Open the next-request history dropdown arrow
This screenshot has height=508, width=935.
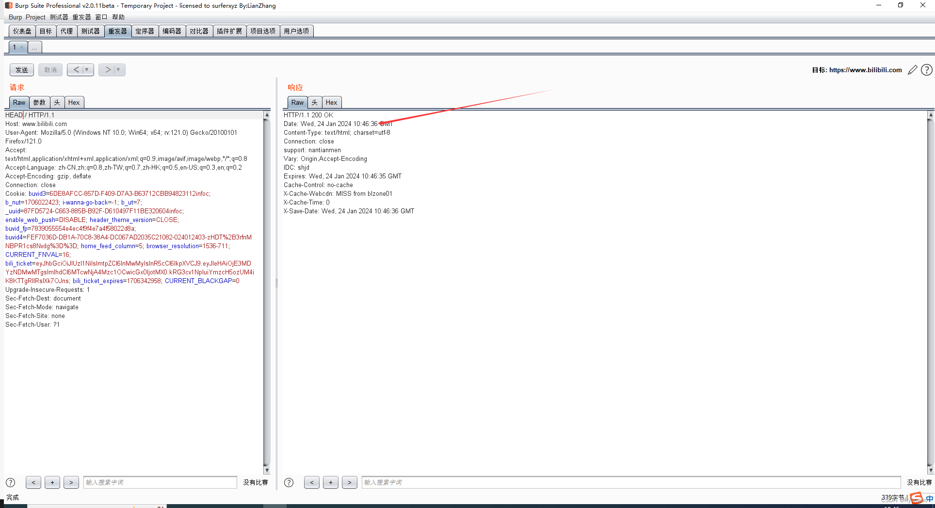click(119, 70)
